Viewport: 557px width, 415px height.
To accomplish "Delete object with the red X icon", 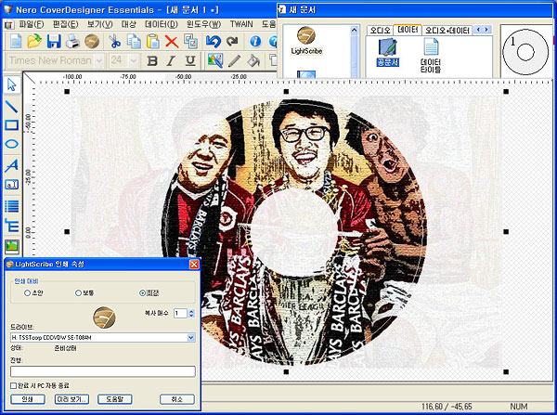I will (172, 42).
